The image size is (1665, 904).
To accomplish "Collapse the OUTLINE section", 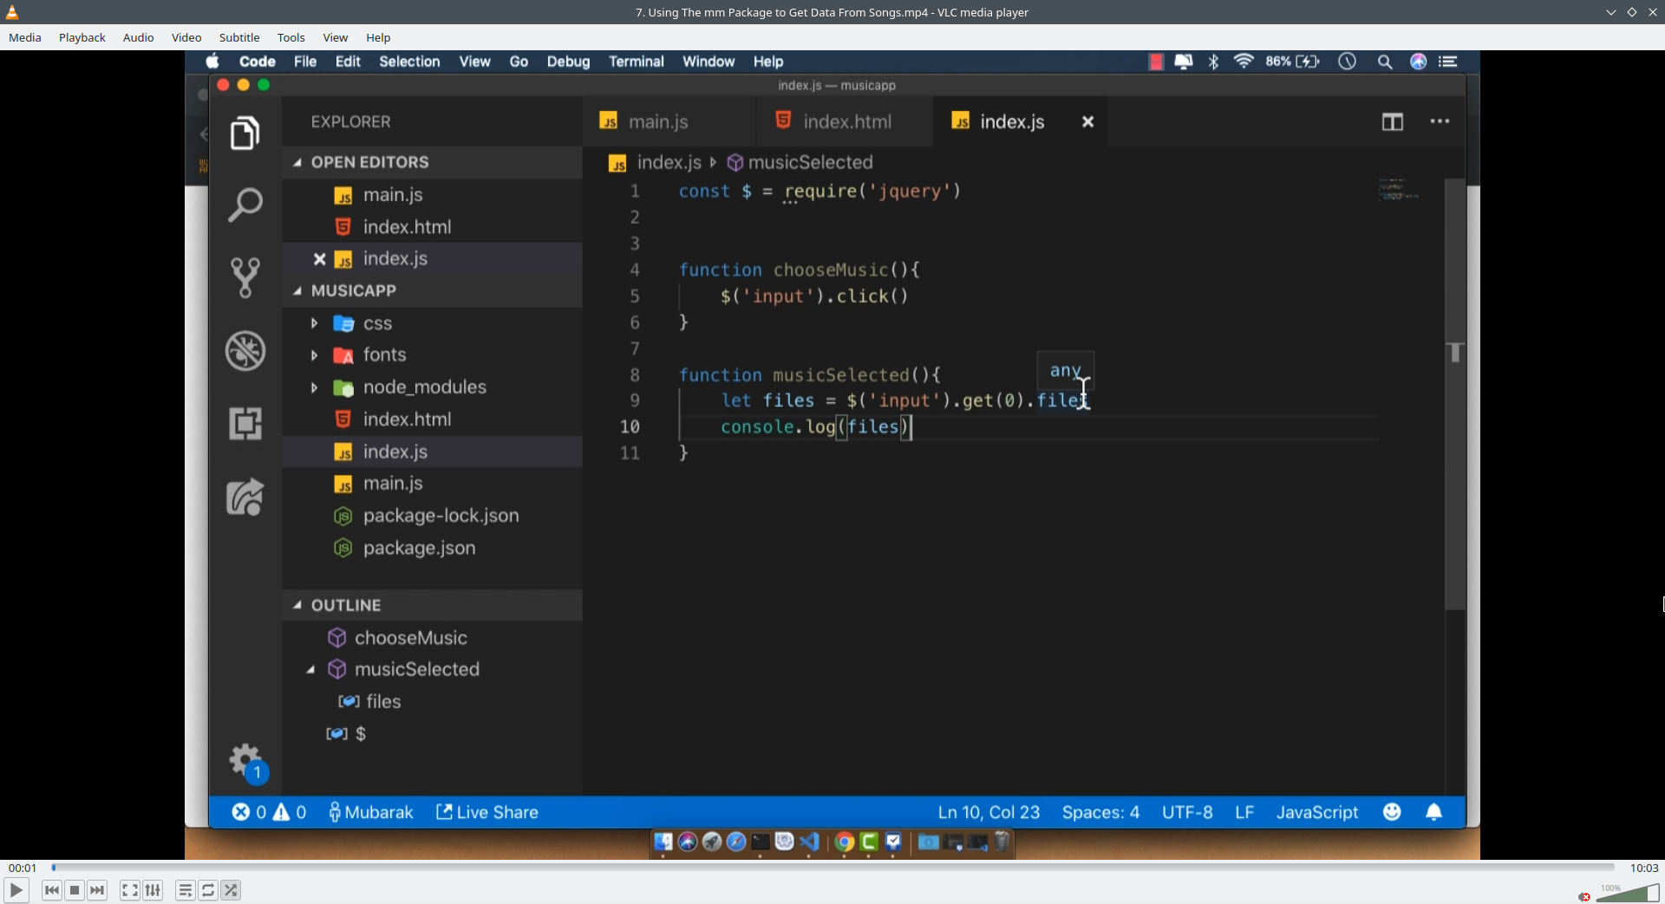I will point(297,605).
